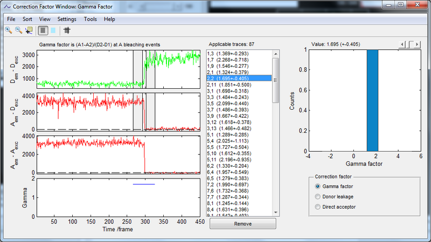This screenshot has height=242, width=431.
Task: Open the Settings menu
Action: pos(67,19)
